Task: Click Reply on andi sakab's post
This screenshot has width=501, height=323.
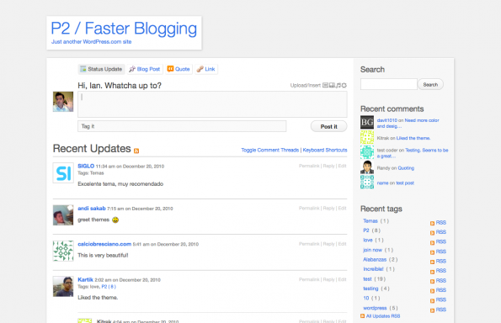Action: [328, 208]
